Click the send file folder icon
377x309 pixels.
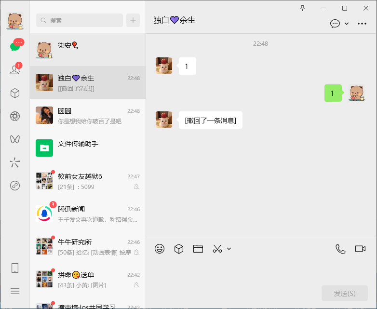point(198,249)
